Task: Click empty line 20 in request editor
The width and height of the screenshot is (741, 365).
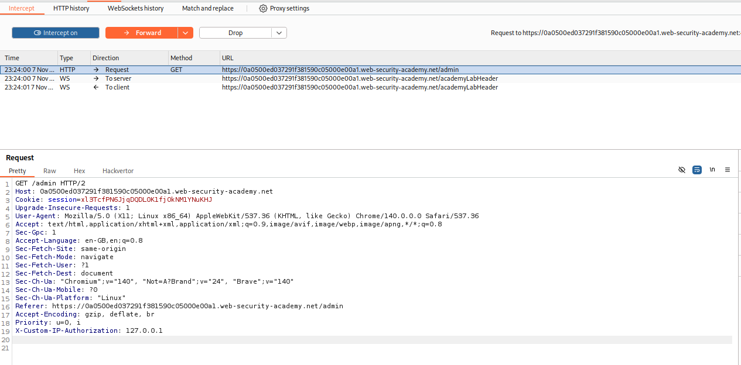Action: (351, 339)
